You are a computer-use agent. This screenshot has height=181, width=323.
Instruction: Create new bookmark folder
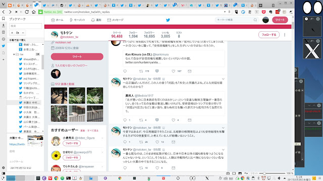pos(18,33)
